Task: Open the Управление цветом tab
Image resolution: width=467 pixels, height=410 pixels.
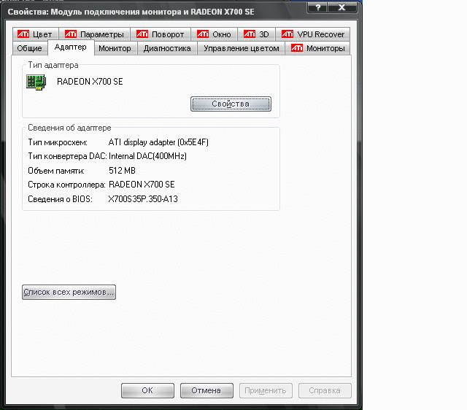Action: [242, 48]
